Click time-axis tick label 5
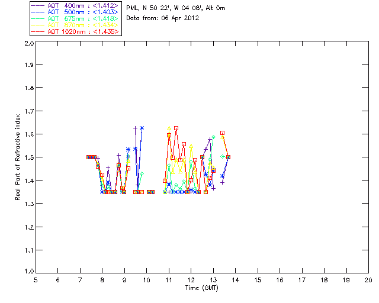This screenshot has width=379, height=303. click(36, 280)
